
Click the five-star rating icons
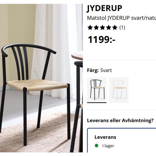coord(102,28)
